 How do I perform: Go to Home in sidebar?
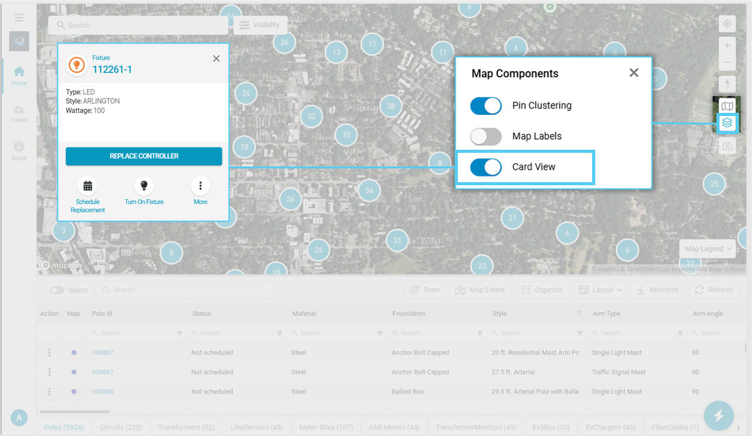19,76
